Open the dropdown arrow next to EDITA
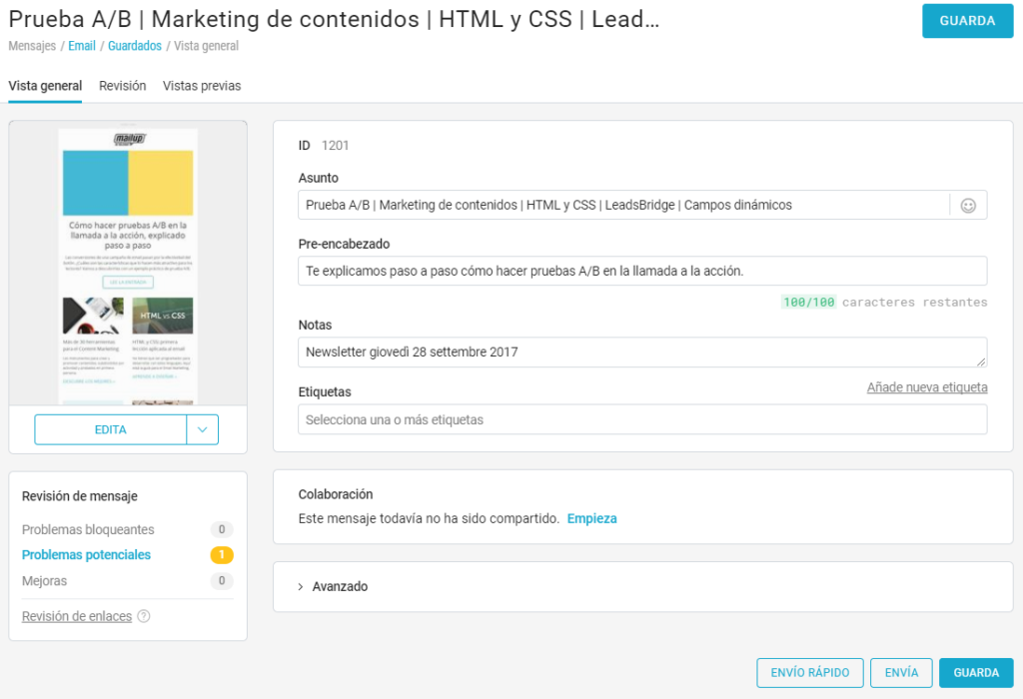Viewport: 1023px width, 699px height. (x=202, y=429)
